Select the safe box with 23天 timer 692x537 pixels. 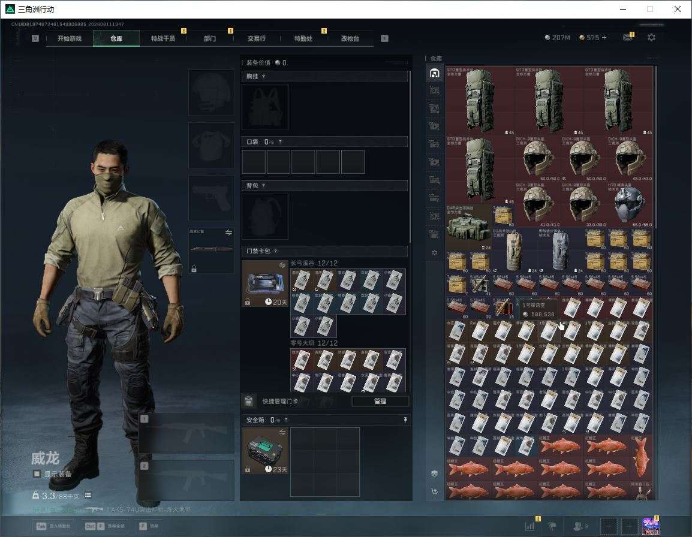click(x=265, y=451)
